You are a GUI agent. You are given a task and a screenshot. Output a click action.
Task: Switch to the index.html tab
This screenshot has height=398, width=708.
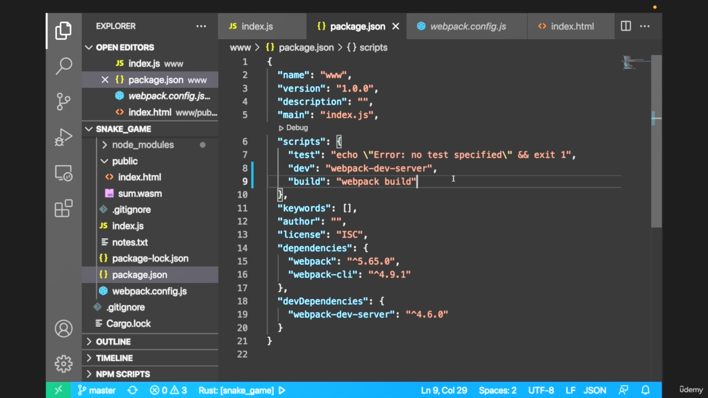coord(572,27)
